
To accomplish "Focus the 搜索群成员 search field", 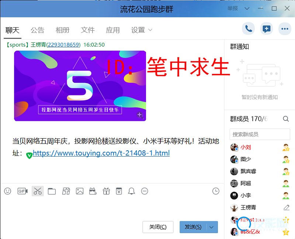I will click(260, 134).
